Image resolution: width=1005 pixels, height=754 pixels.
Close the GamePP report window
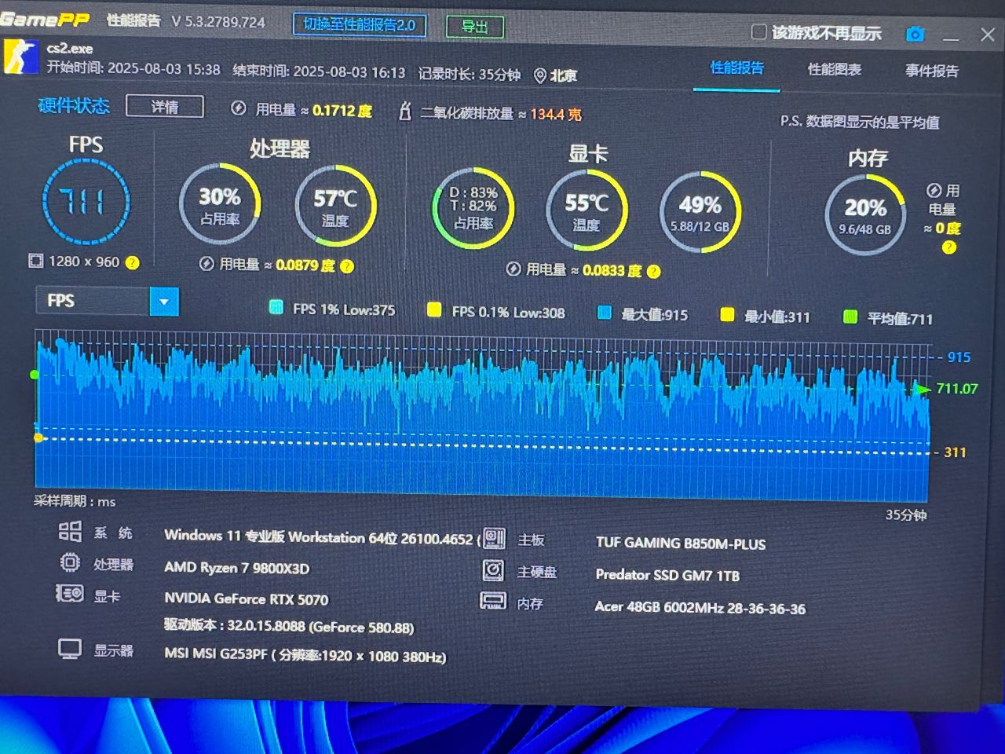[988, 35]
